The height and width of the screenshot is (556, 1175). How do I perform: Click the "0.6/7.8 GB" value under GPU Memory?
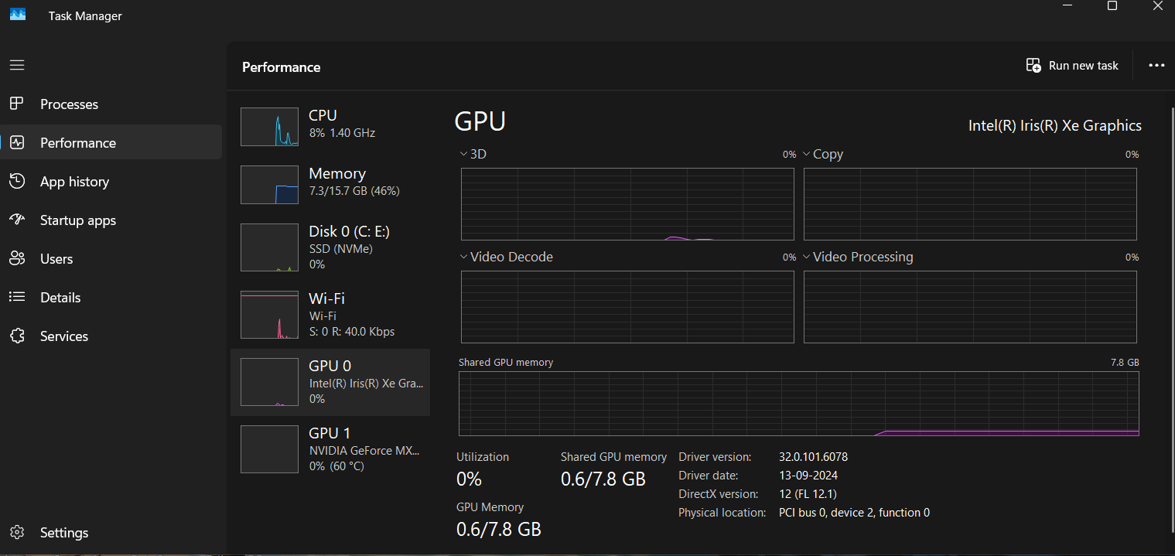point(499,530)
